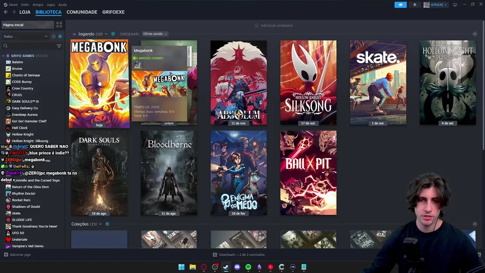Open the Amigos menu
This screenshot has height=273, width=485.
coord(38,5)
